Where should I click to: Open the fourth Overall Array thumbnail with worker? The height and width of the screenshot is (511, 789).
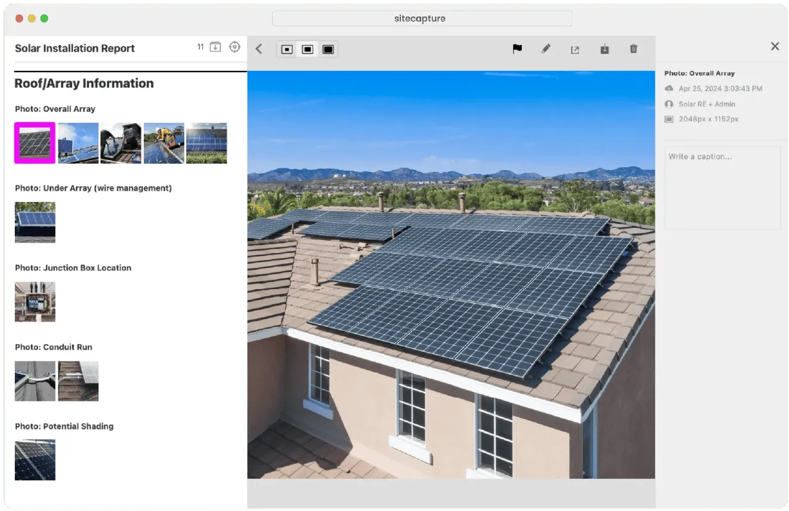point(164,143)
